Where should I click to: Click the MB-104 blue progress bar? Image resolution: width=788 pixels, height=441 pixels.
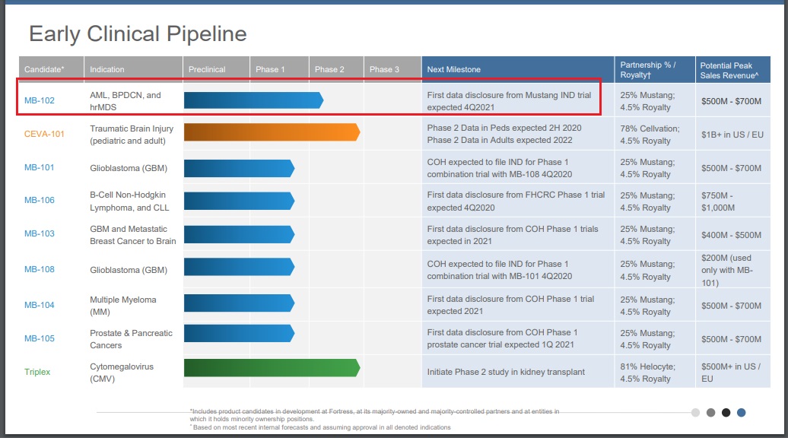(239, 303)
